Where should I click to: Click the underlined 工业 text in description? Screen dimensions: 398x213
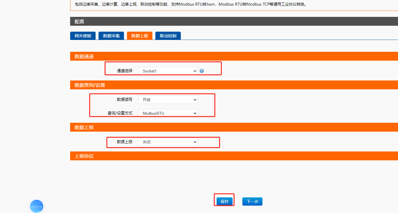point(285,5)
